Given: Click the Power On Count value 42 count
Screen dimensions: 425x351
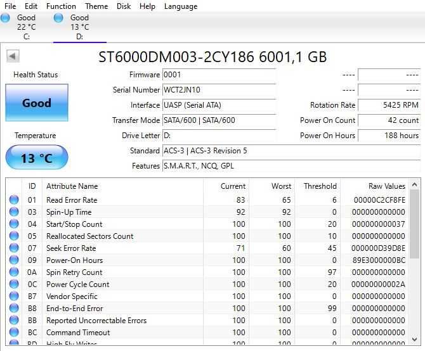Looking at the screenshot, I should pos(389,120).
